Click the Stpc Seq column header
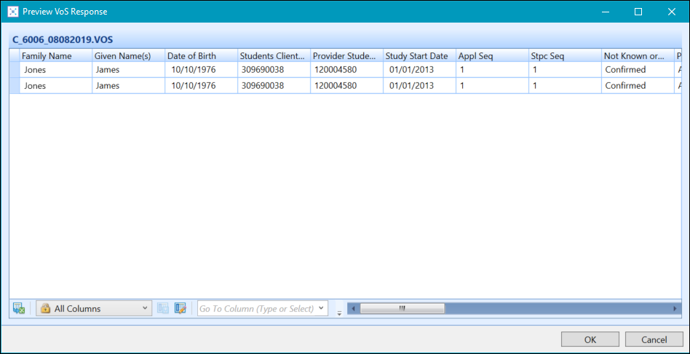 [565, 56]
